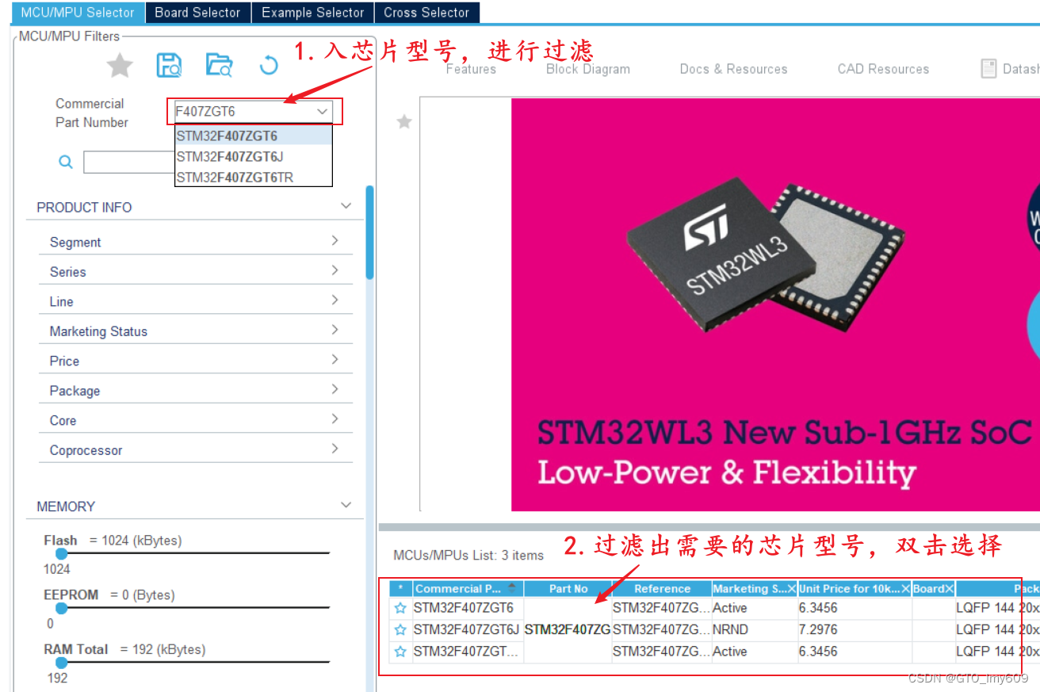This screenshot has height=692, width=1040.
Task: Click the search text field beside magnifier
Action: (x=128, y=162)
